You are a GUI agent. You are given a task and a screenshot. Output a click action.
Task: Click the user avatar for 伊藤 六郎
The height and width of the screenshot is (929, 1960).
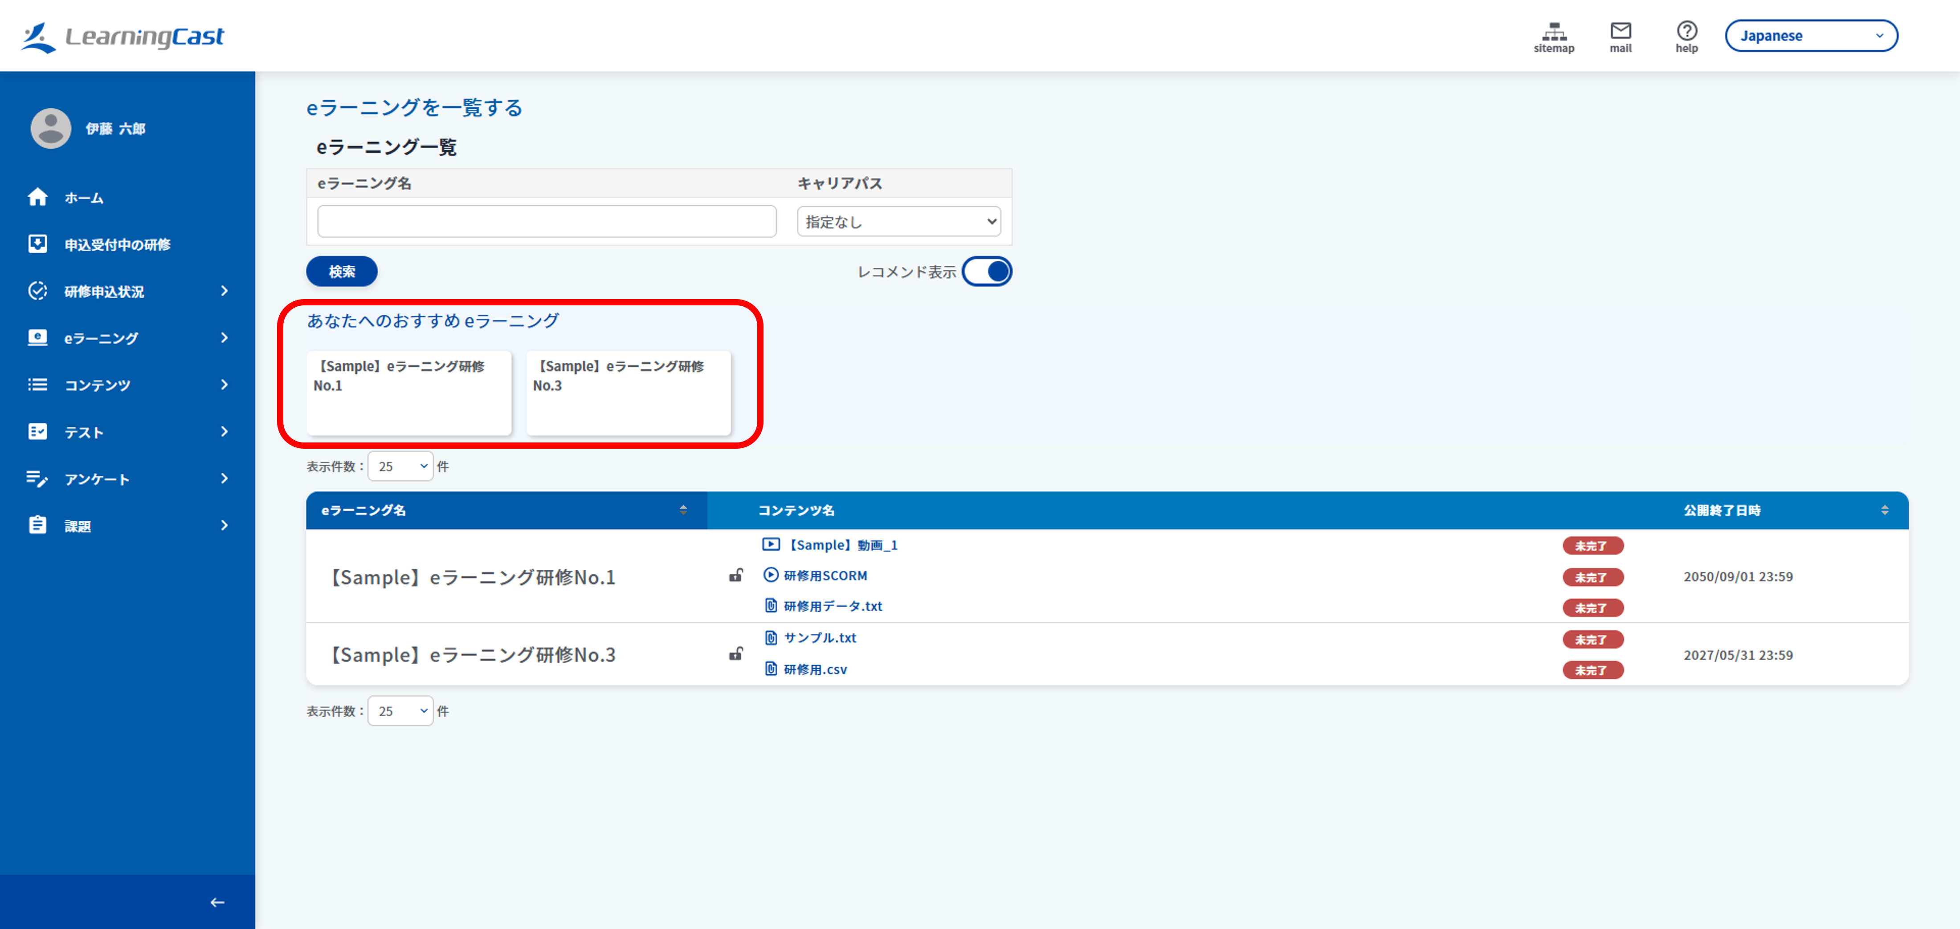[x=51, y=129]
